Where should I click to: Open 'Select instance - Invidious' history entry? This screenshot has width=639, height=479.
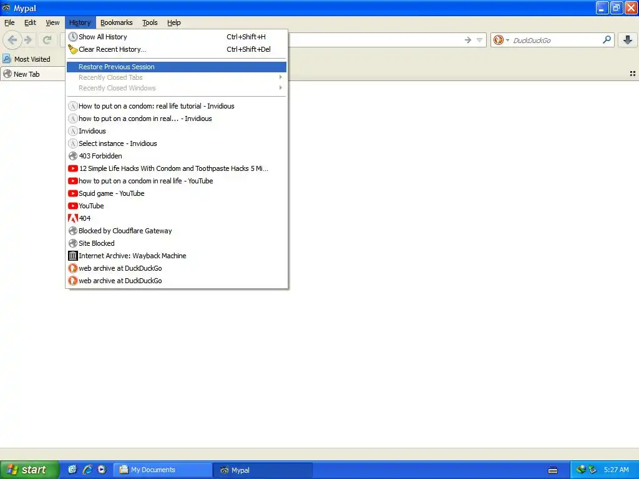177,143
